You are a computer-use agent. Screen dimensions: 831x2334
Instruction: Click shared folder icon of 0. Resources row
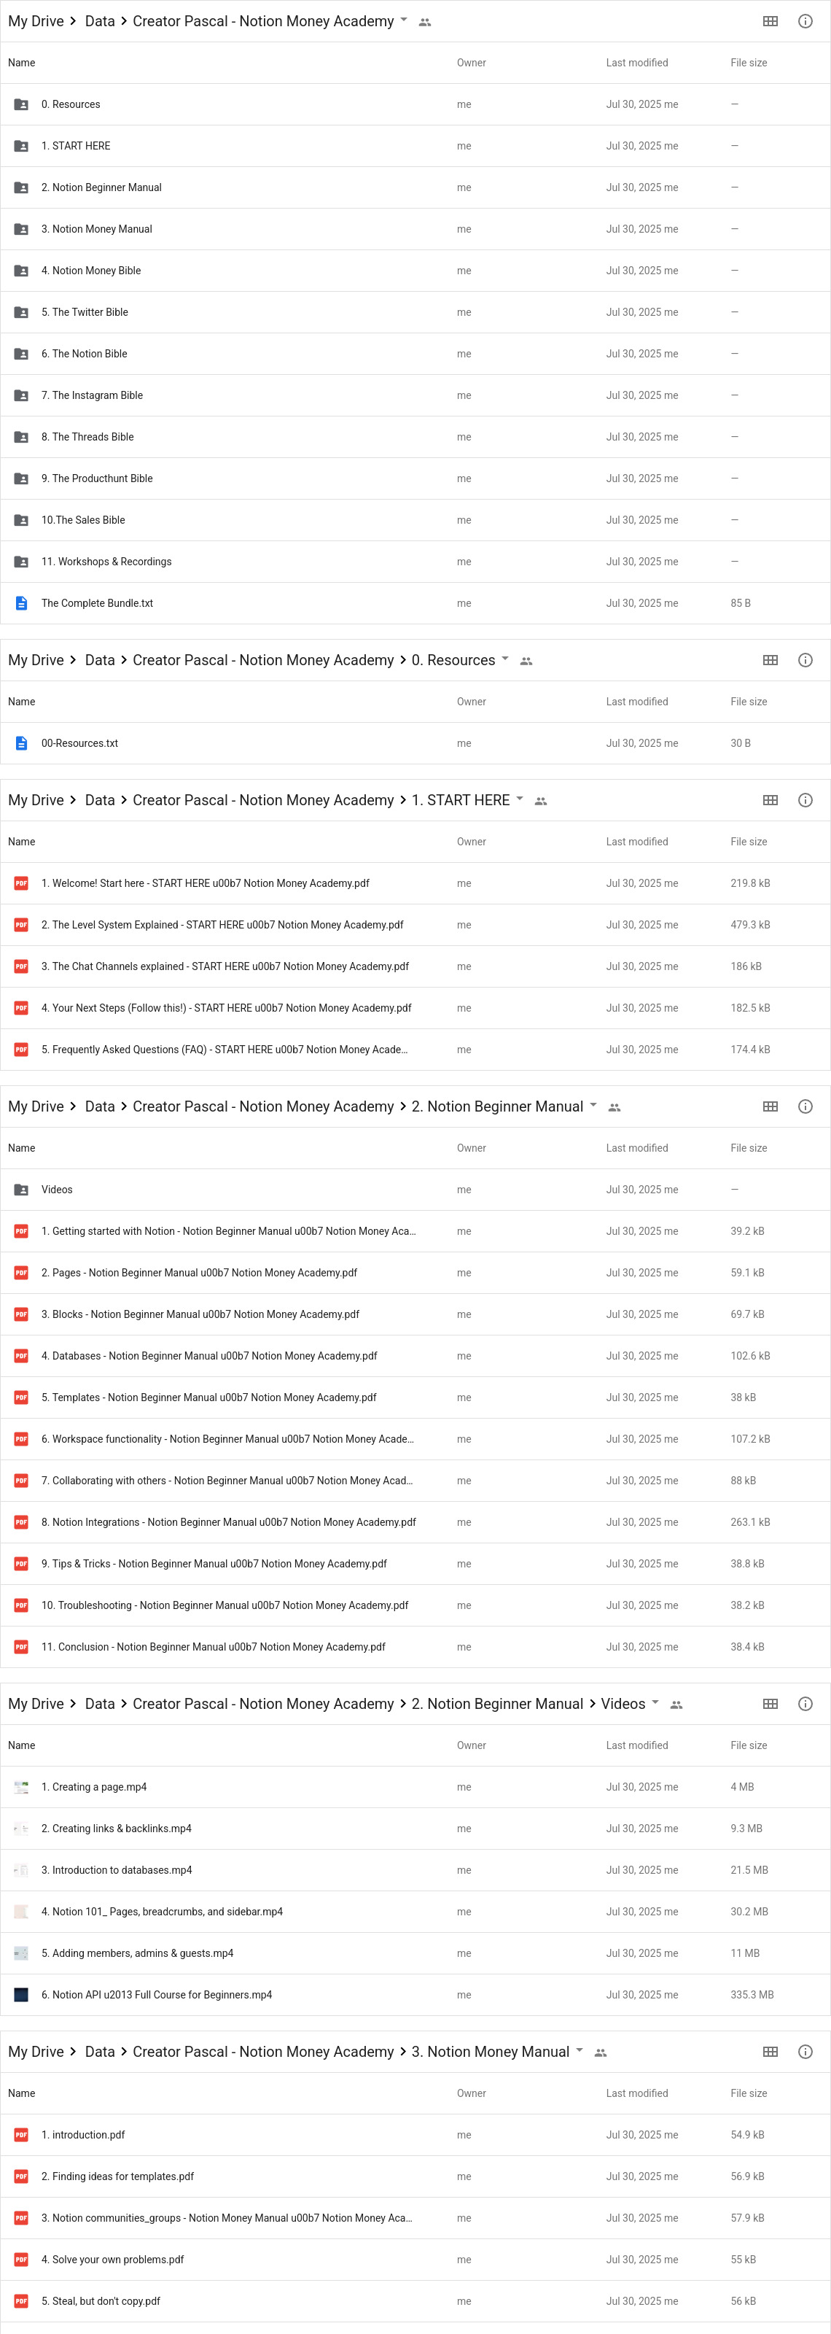[21, 105]
